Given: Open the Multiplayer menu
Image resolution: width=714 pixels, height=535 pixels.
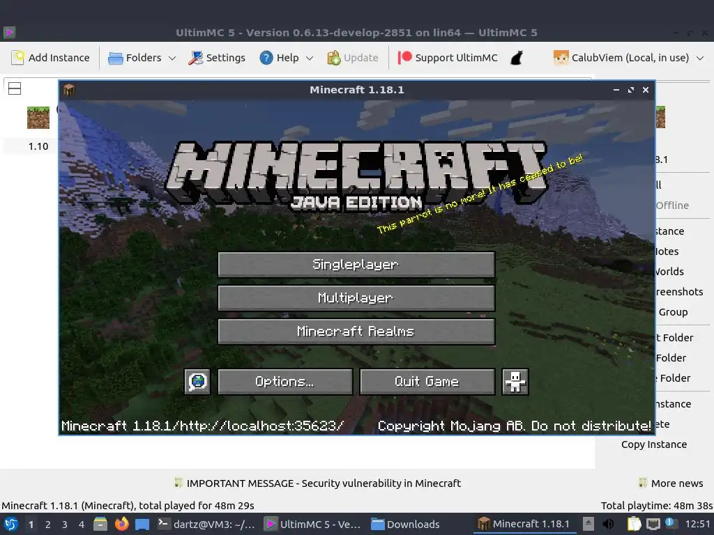Looking at the screenshot, I should pyautogui.click(x=356, y=298).
